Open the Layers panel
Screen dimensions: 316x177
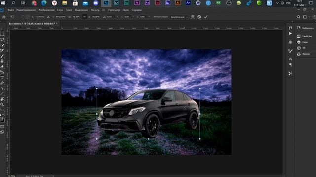tap(302, 42)
